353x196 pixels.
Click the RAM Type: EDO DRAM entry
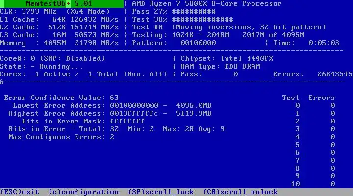[220, 67]
